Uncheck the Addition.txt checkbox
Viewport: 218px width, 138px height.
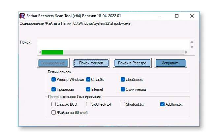162,104
